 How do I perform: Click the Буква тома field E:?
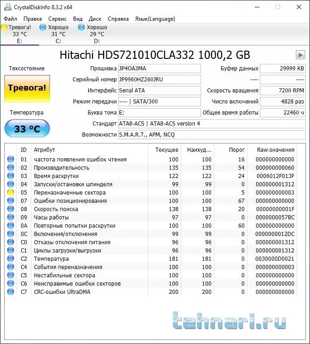pos(160,113)
